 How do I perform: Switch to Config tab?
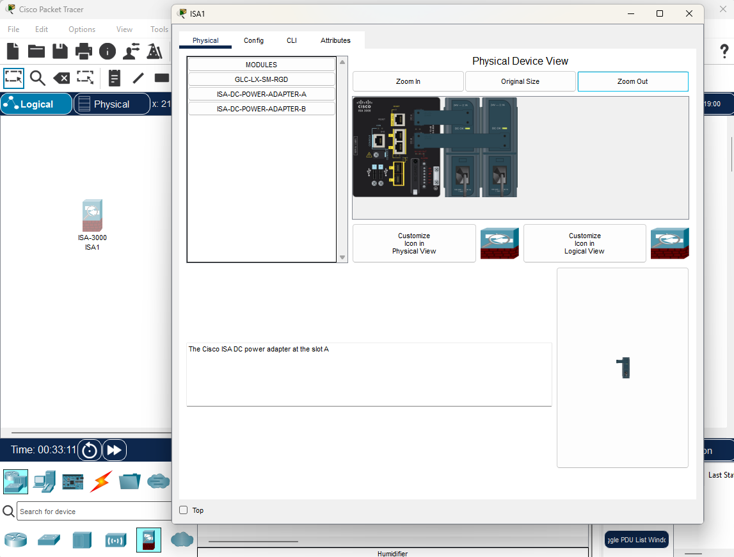[x=253, y=40]
